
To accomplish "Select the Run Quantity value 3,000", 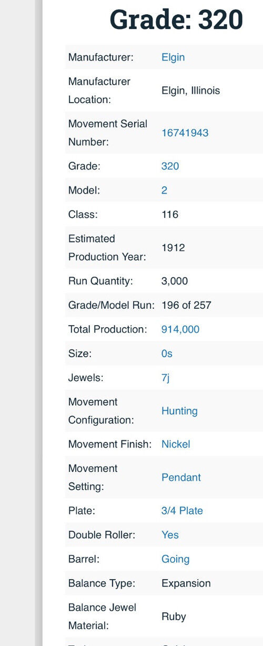I will [175, 281].
